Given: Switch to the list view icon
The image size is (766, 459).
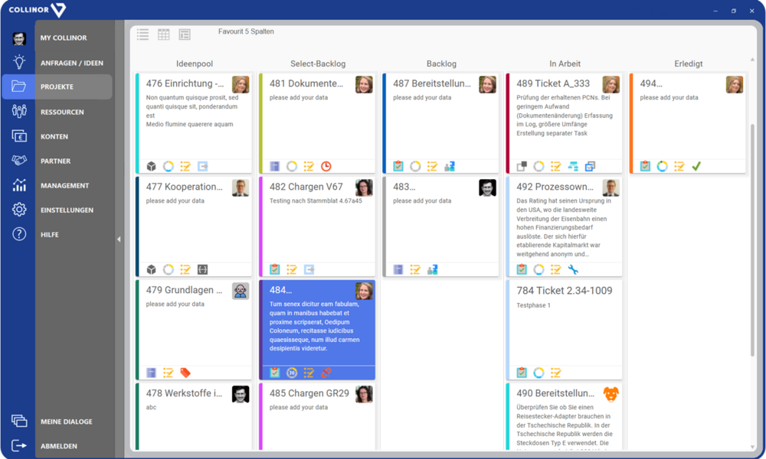Looking at the screenshot, I should [142, 34].
